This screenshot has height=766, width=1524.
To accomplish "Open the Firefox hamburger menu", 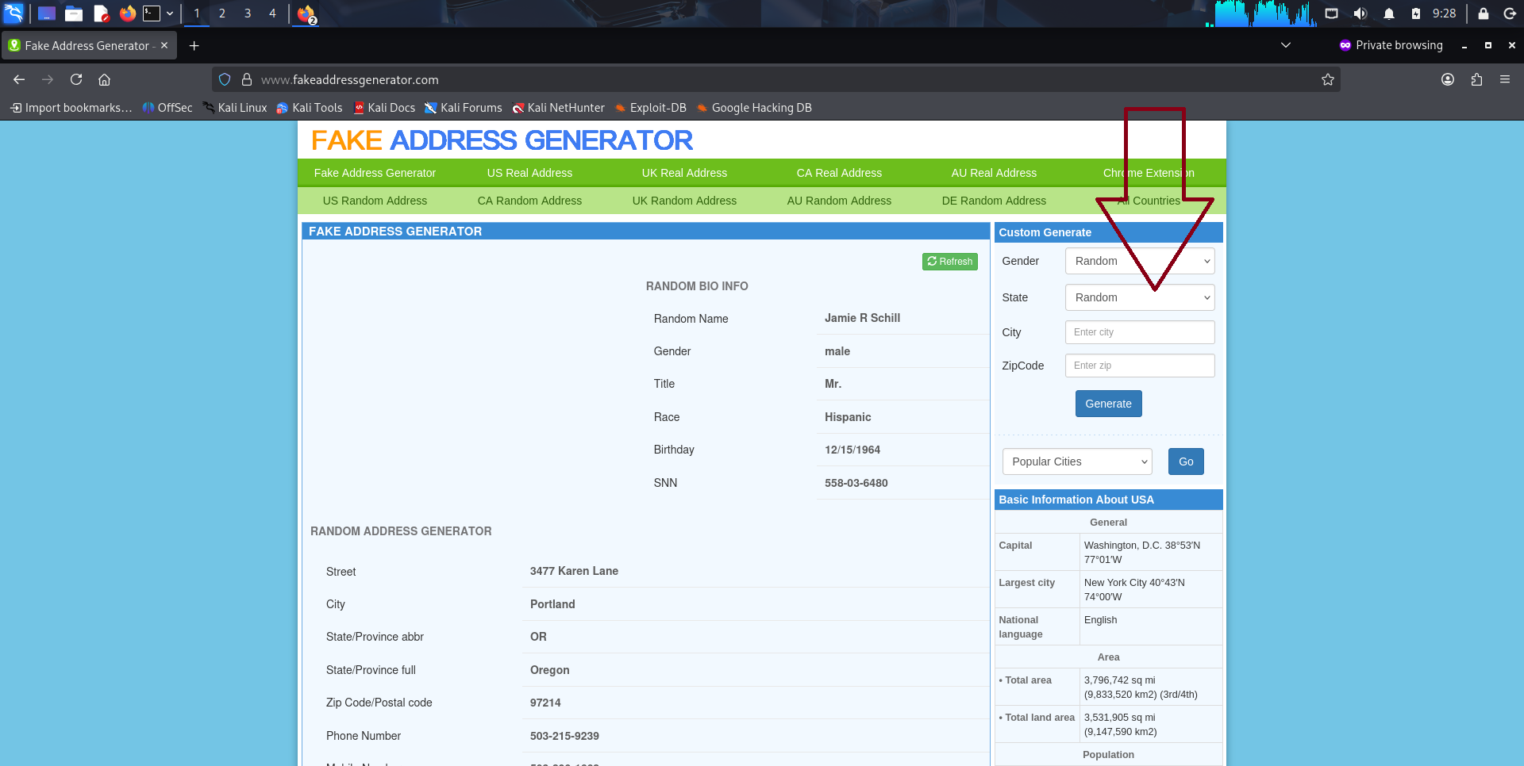I will click(1505, 79).
